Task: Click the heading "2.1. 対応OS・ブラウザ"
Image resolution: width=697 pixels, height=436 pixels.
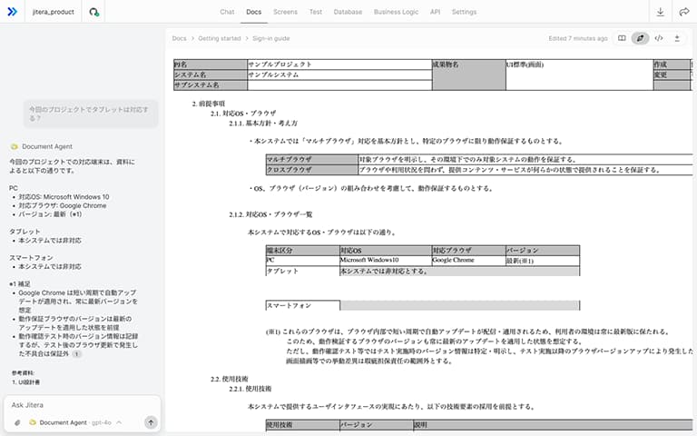Action: [243, 113]
